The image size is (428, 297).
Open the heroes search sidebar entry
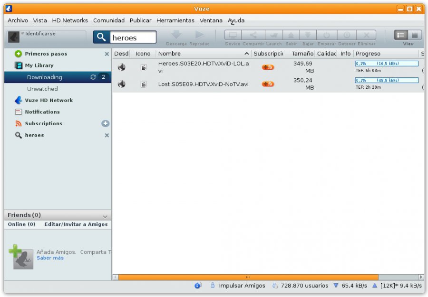click(x=34, y=135)
